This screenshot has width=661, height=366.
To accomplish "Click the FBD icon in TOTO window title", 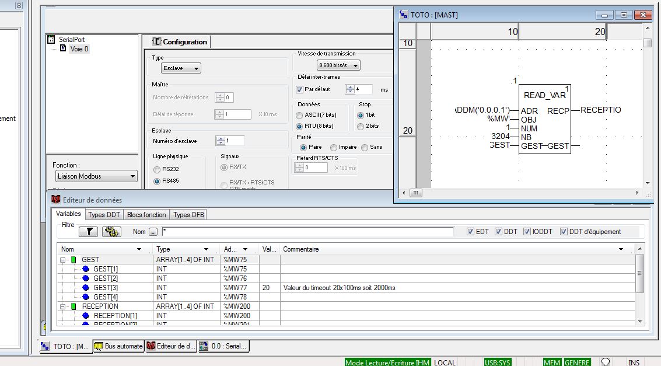I will click(404, 15).
